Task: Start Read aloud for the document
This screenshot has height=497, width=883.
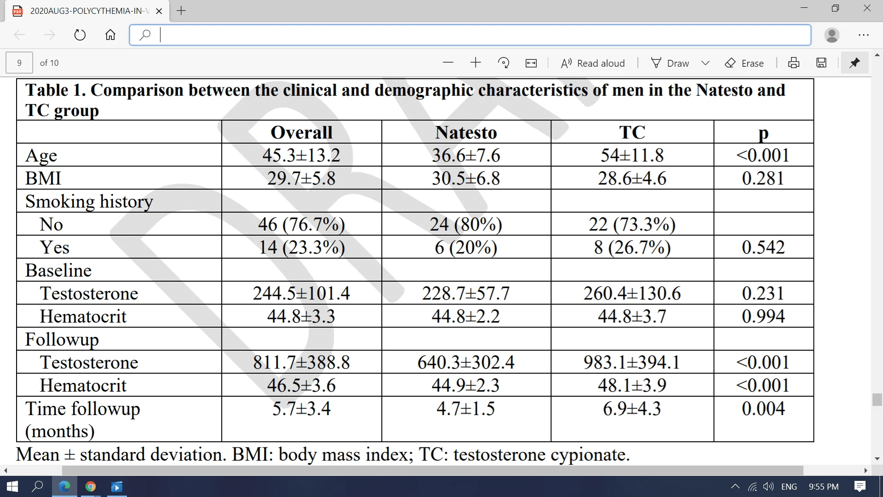Action: [x=593, y=63]
